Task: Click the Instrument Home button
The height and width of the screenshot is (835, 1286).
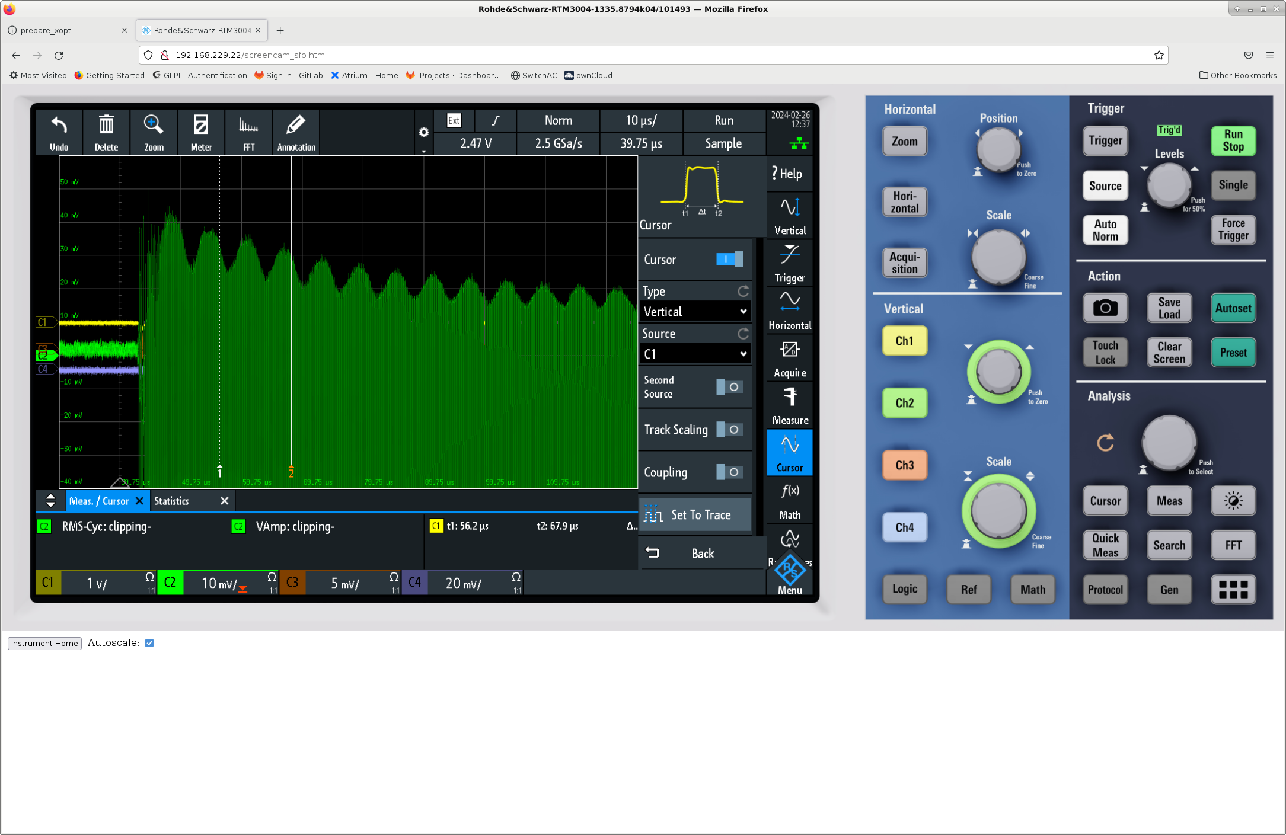Action: (x=44, y=643)
